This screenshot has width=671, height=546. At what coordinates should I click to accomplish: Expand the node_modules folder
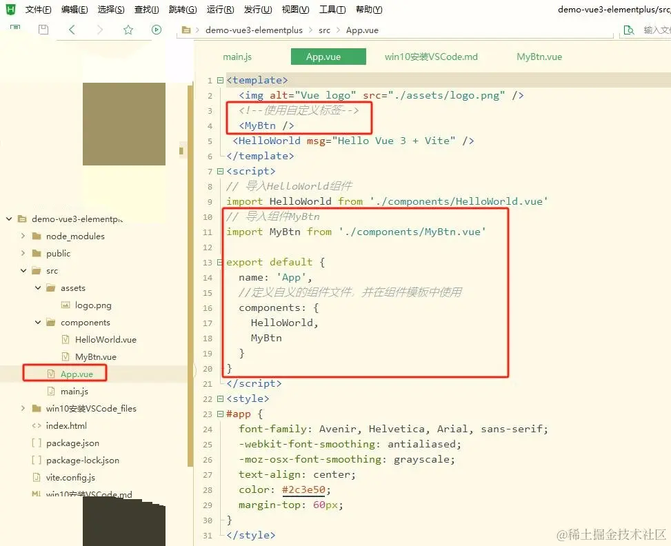(x=23, y=236)
